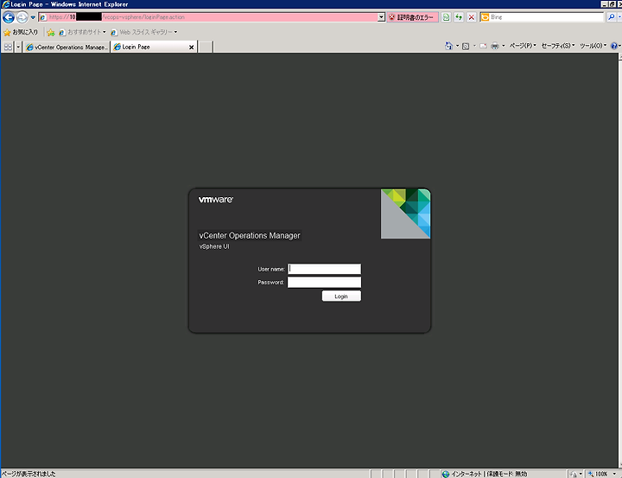This screenshot has height=478, width=622.
Task: Add to Favorites bar using star-plus icon
Action: (x=51, y=32)
